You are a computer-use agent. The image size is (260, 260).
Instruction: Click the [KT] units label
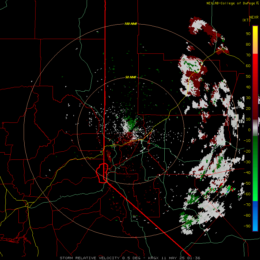click(247, 20)
